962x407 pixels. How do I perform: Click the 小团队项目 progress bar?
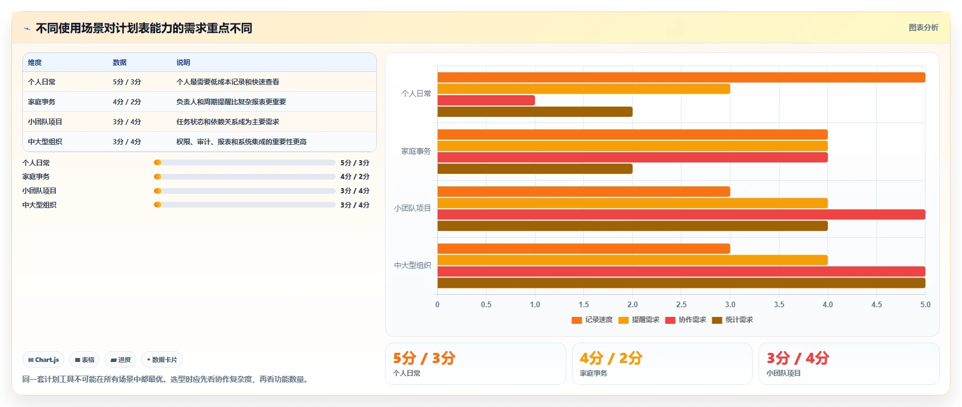click(x=245, y=191)
